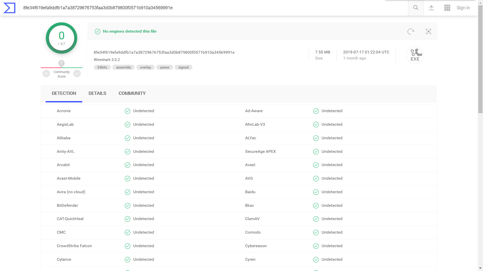This screenshot has width=483, height=271.
Task: Click the CrowdStrike Falcon engine name
Action: click(74, 246)
